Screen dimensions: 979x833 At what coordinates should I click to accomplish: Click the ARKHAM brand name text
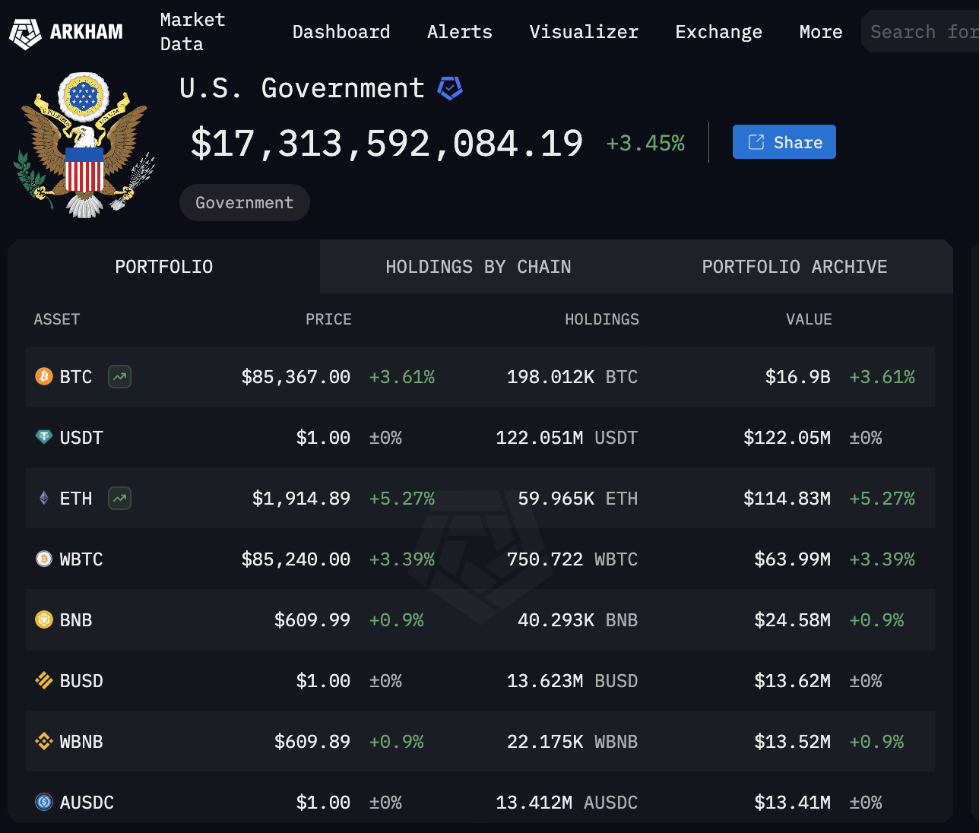87,32
